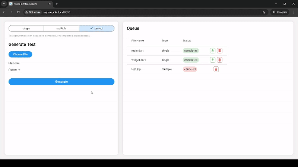Click the test generation description text
The height and width of the screenshot is (167, 298).
coord(49,36)
